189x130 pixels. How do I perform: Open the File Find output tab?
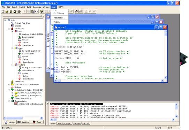(x=86, y=123)
